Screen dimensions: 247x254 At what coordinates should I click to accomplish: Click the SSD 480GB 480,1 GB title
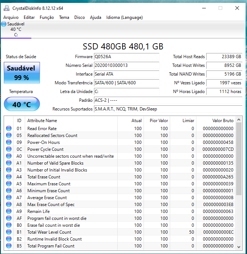123,47
